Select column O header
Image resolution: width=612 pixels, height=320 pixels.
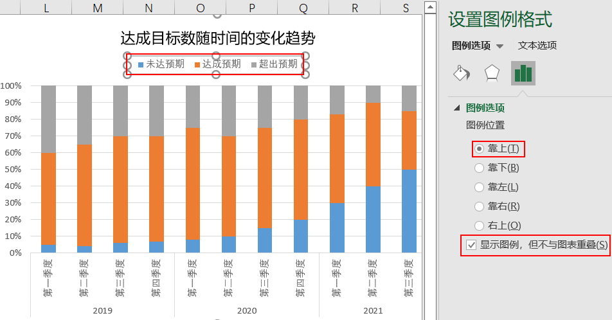[x=200, y=8]
